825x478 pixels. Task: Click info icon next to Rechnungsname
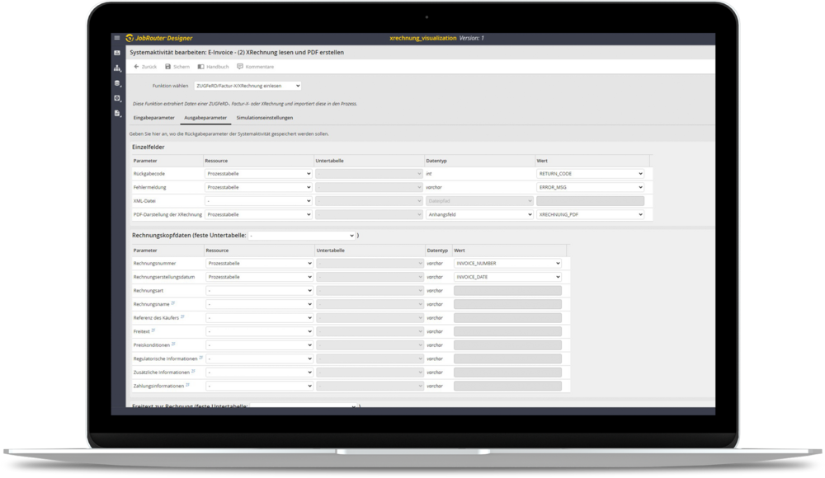click(173, 303)
